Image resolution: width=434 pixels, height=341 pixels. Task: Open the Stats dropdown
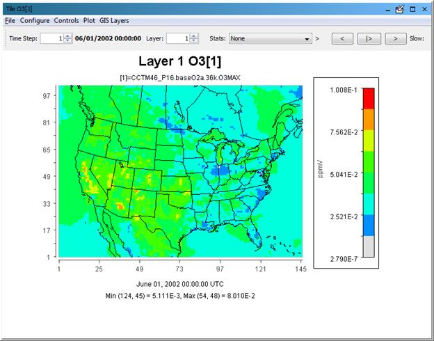(270, 38)
